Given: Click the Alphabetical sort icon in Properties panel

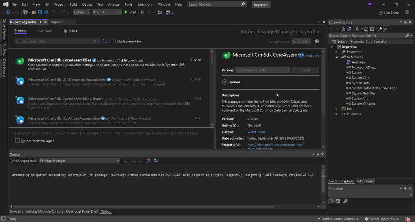Looking at the screenshot, I should (338, 201).
